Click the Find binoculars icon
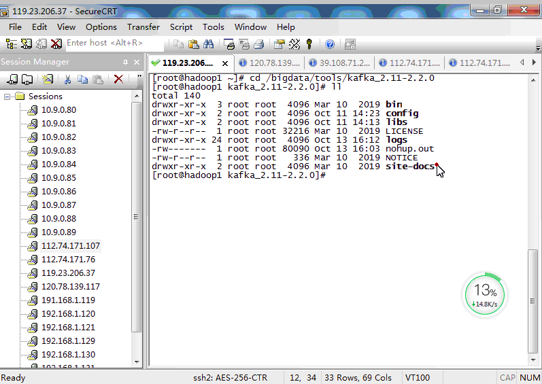 pyautogui.click(x=208, y=44)
